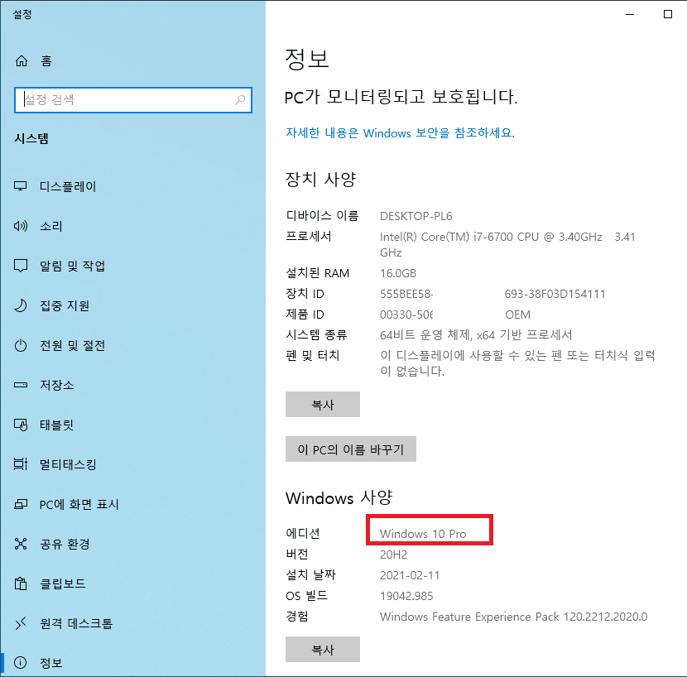Click the 장치 사양 heading
The width and height of the screenshot is (687, 677).
pyautogui.click(x=320, y=180)
